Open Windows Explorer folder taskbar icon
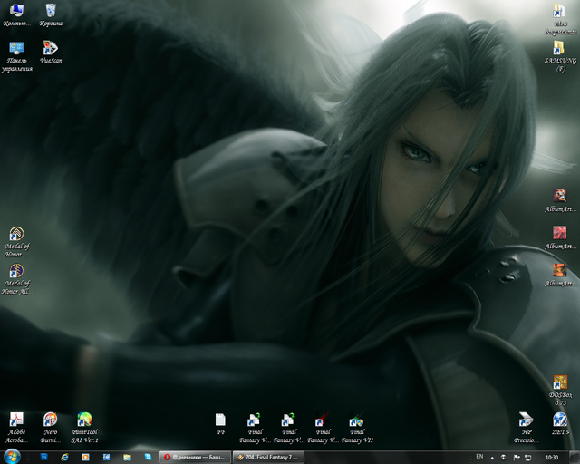 [127, 458]
